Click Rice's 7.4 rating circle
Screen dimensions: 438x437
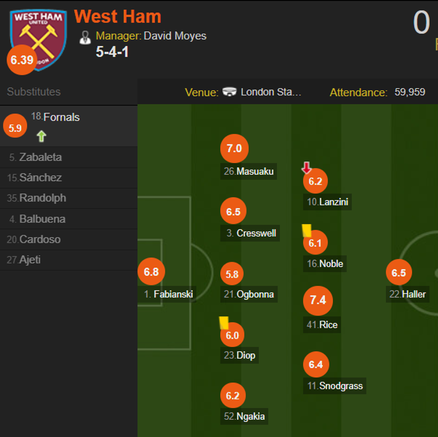tap(318, 300)
